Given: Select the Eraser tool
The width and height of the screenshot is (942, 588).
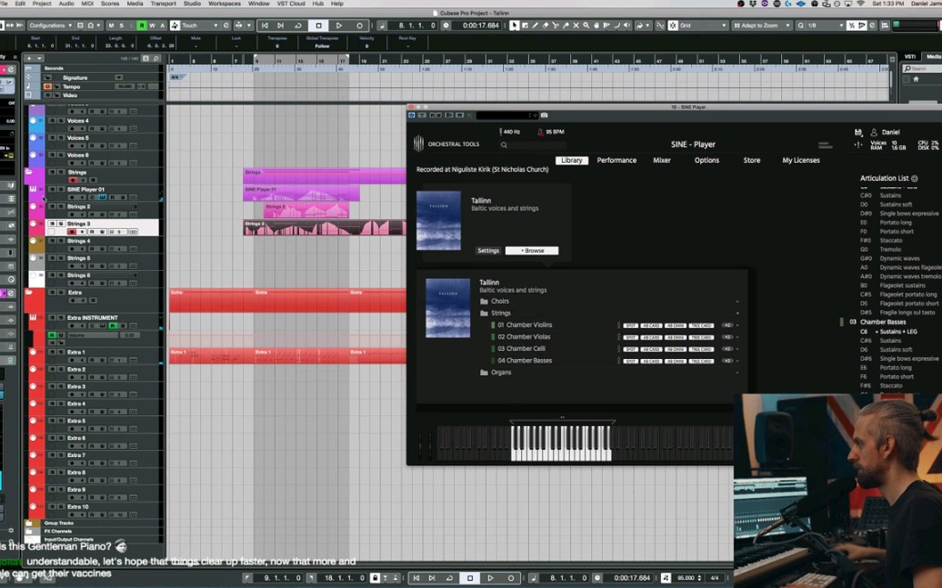Looking at the screenshot, I should tap(546, 25).
